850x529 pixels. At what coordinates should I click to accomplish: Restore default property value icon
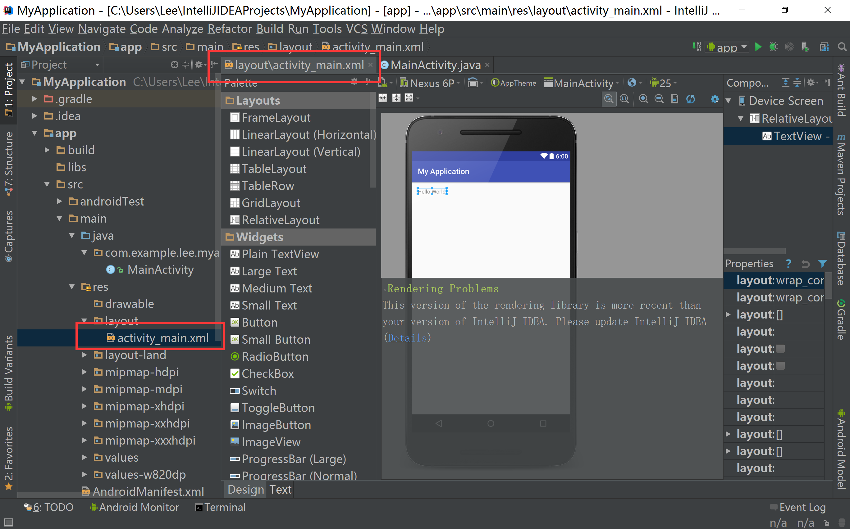click(805, 264)
